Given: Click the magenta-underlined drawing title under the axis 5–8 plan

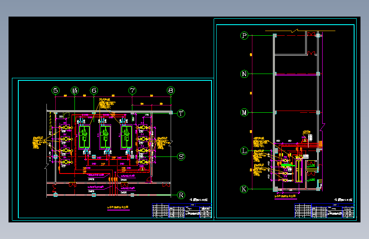Looking at the screenshot, I should [118, 208].
